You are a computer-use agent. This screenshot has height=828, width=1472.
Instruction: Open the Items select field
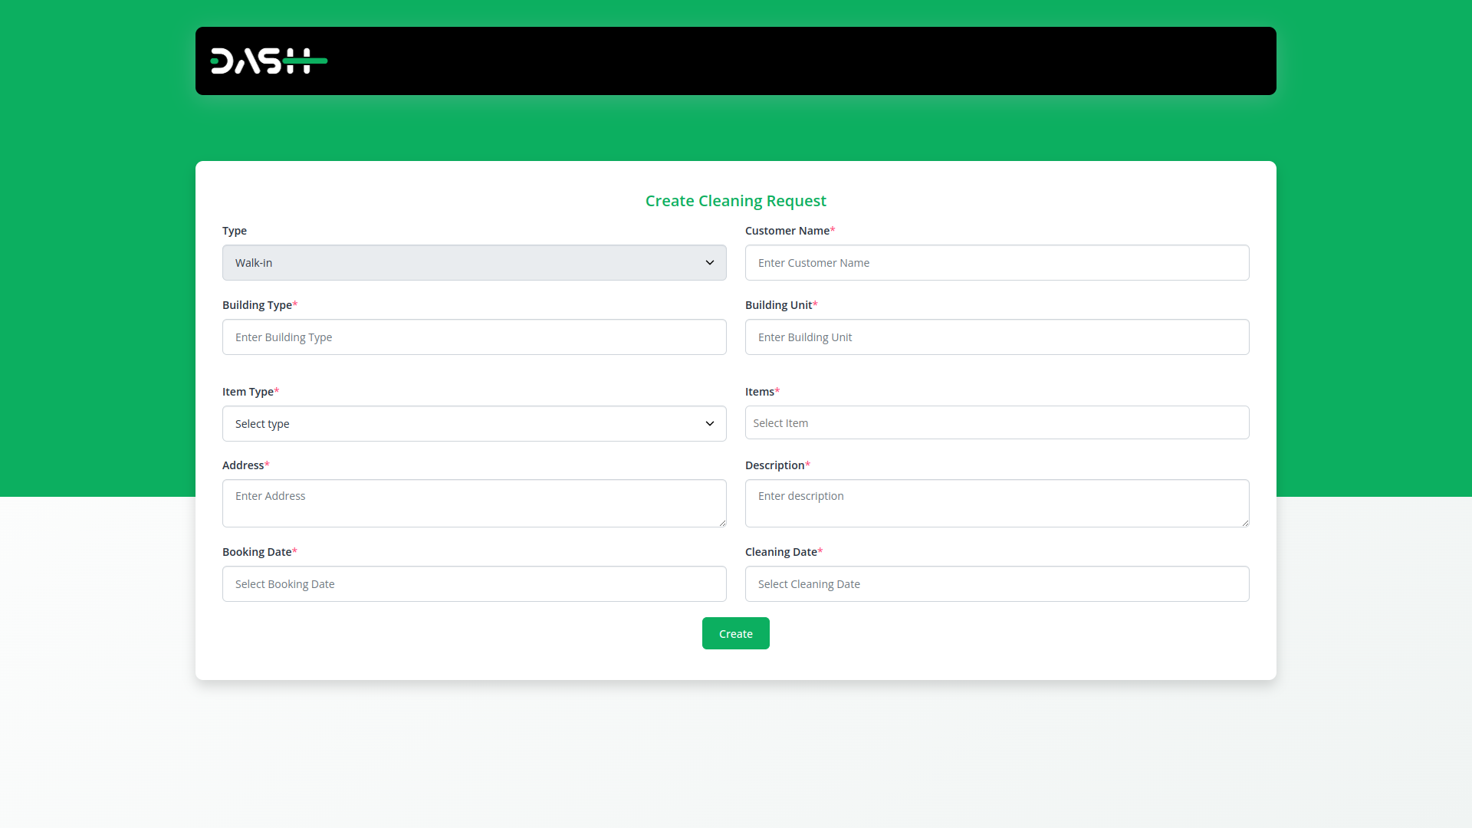(997, 423)
